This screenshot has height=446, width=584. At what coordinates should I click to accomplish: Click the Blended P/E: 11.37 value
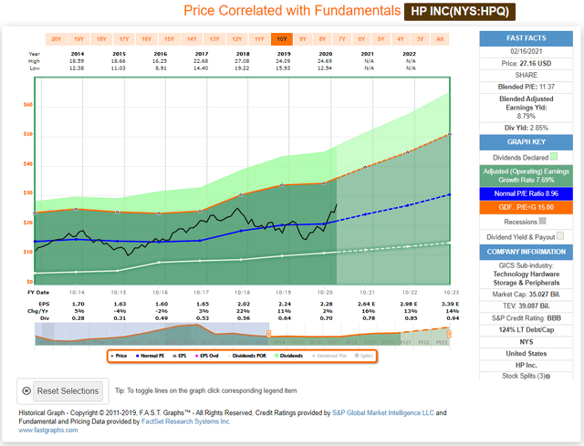click(x=526, y=87)
